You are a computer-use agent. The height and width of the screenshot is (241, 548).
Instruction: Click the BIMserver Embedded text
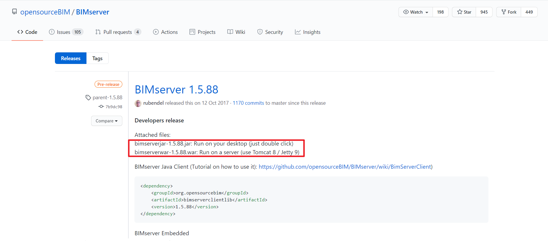click(162, 233)
